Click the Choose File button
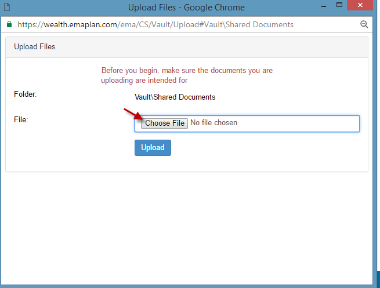 [164, 123]
